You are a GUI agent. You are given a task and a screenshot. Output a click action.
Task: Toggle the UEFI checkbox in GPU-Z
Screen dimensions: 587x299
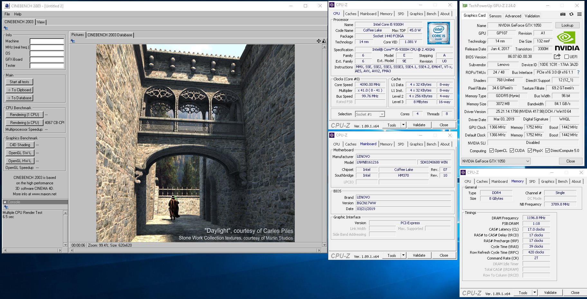click(566, 57)
